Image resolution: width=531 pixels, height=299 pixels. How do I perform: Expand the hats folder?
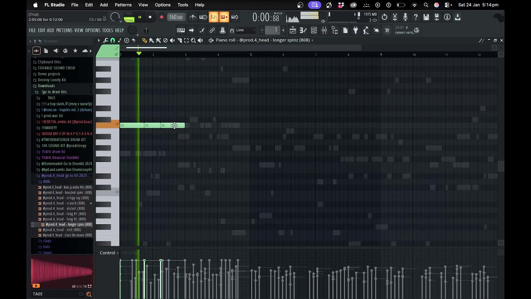[x=46, y=247]
